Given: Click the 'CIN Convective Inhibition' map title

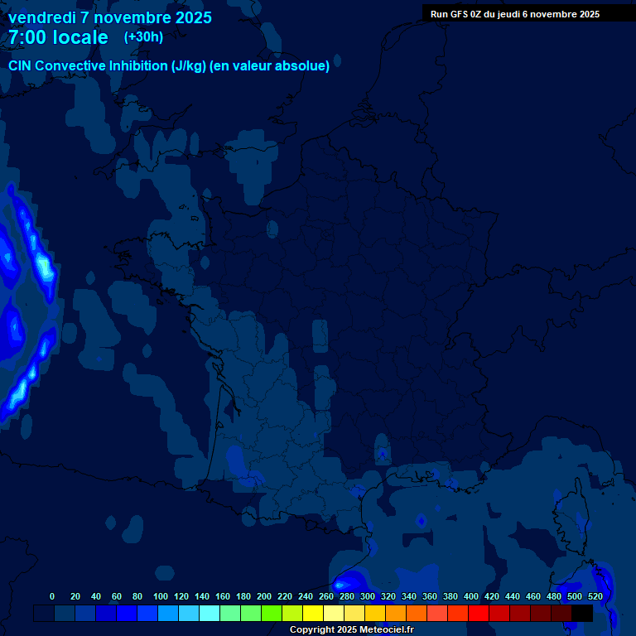Looking at the screenshot, I should tap(88, 66).
